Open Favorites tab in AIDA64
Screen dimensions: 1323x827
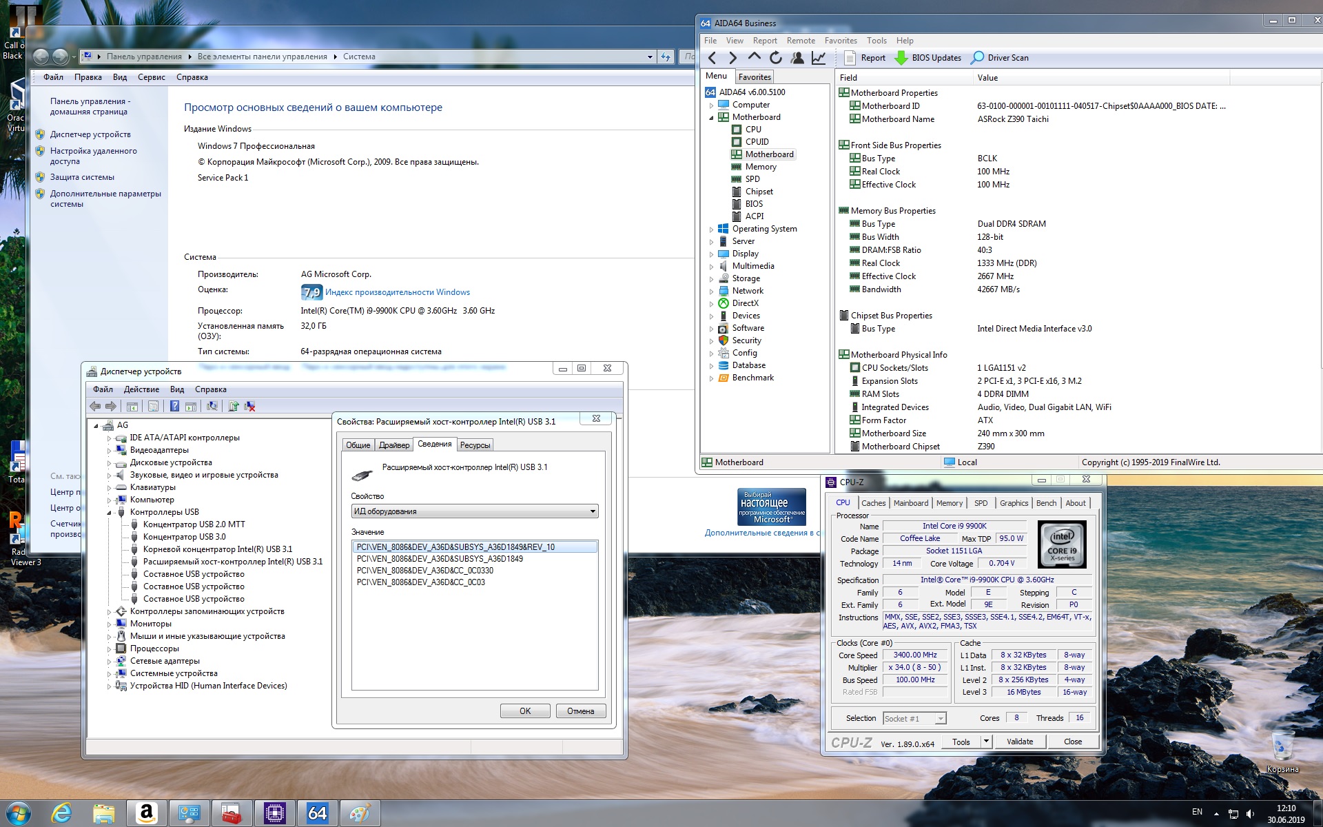755,77
